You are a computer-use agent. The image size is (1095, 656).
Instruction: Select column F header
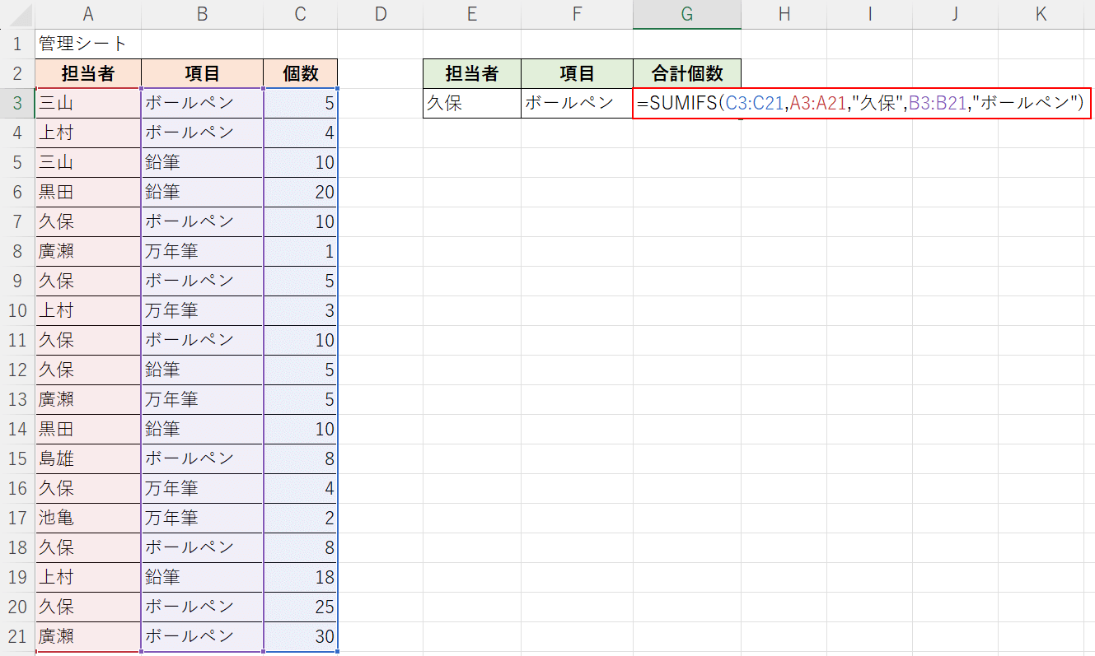click(577, 14)
